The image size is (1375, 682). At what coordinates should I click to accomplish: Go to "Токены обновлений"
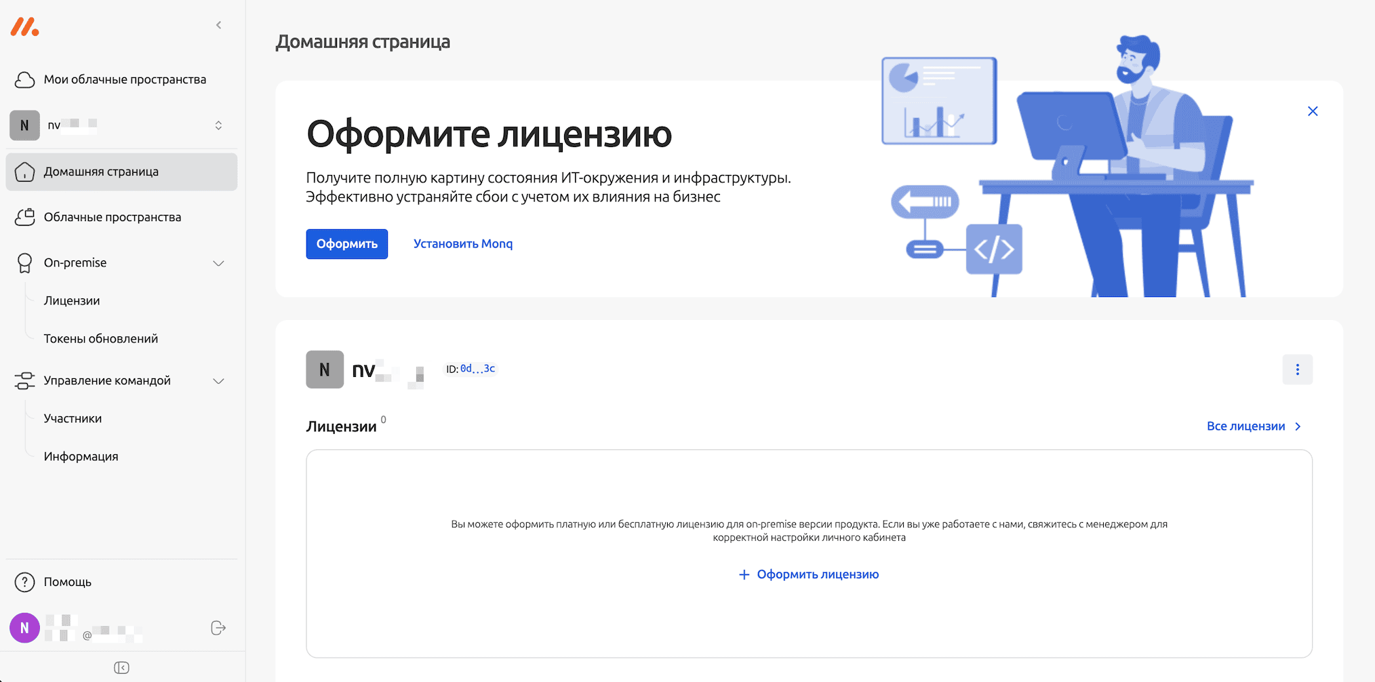(x=101, y=338)
